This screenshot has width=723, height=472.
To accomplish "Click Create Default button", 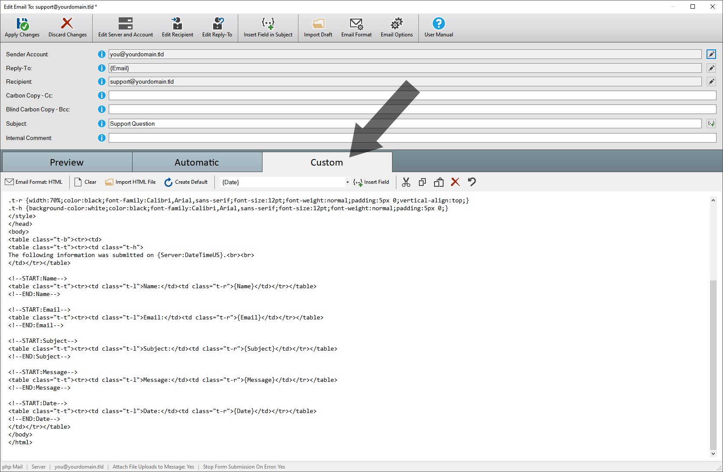I will pos(186,182).
